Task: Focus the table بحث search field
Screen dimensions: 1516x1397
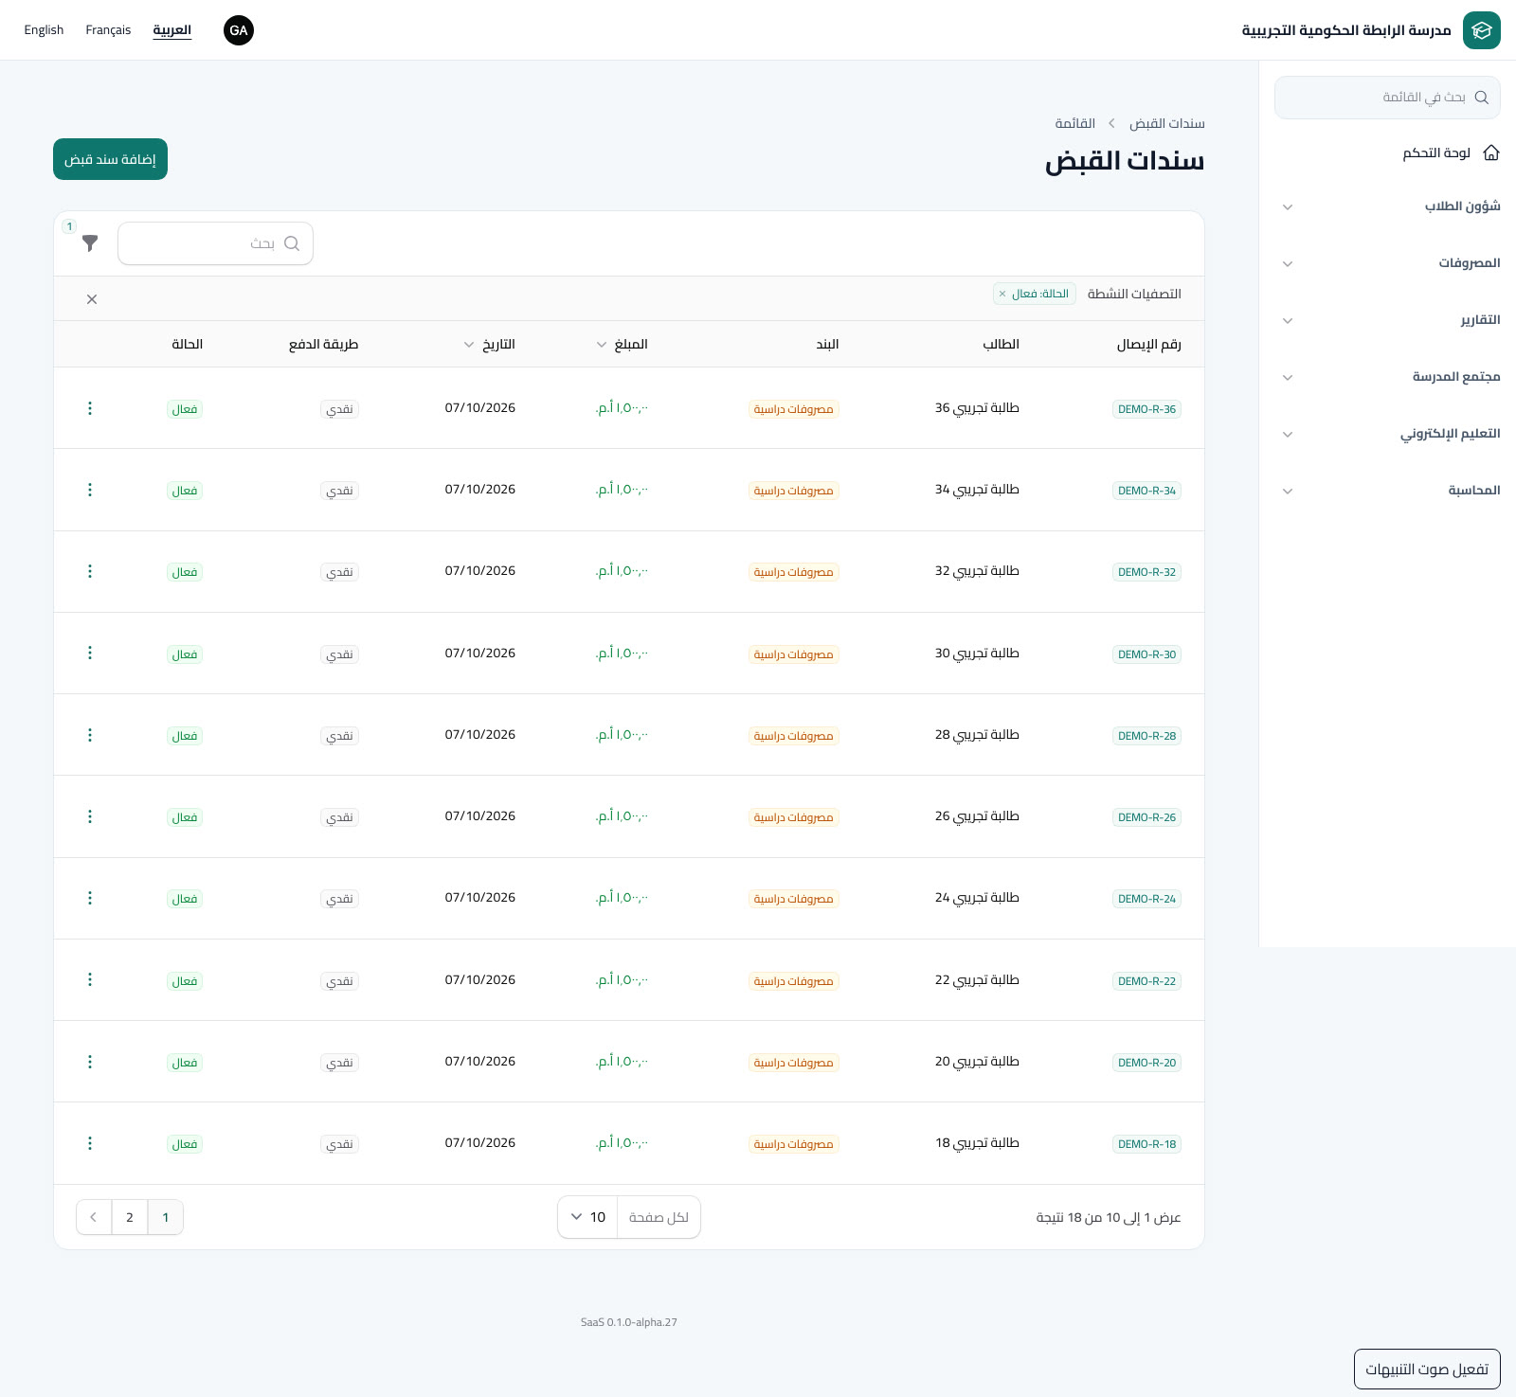Action: pyautogui.click(x=215, y=243)
